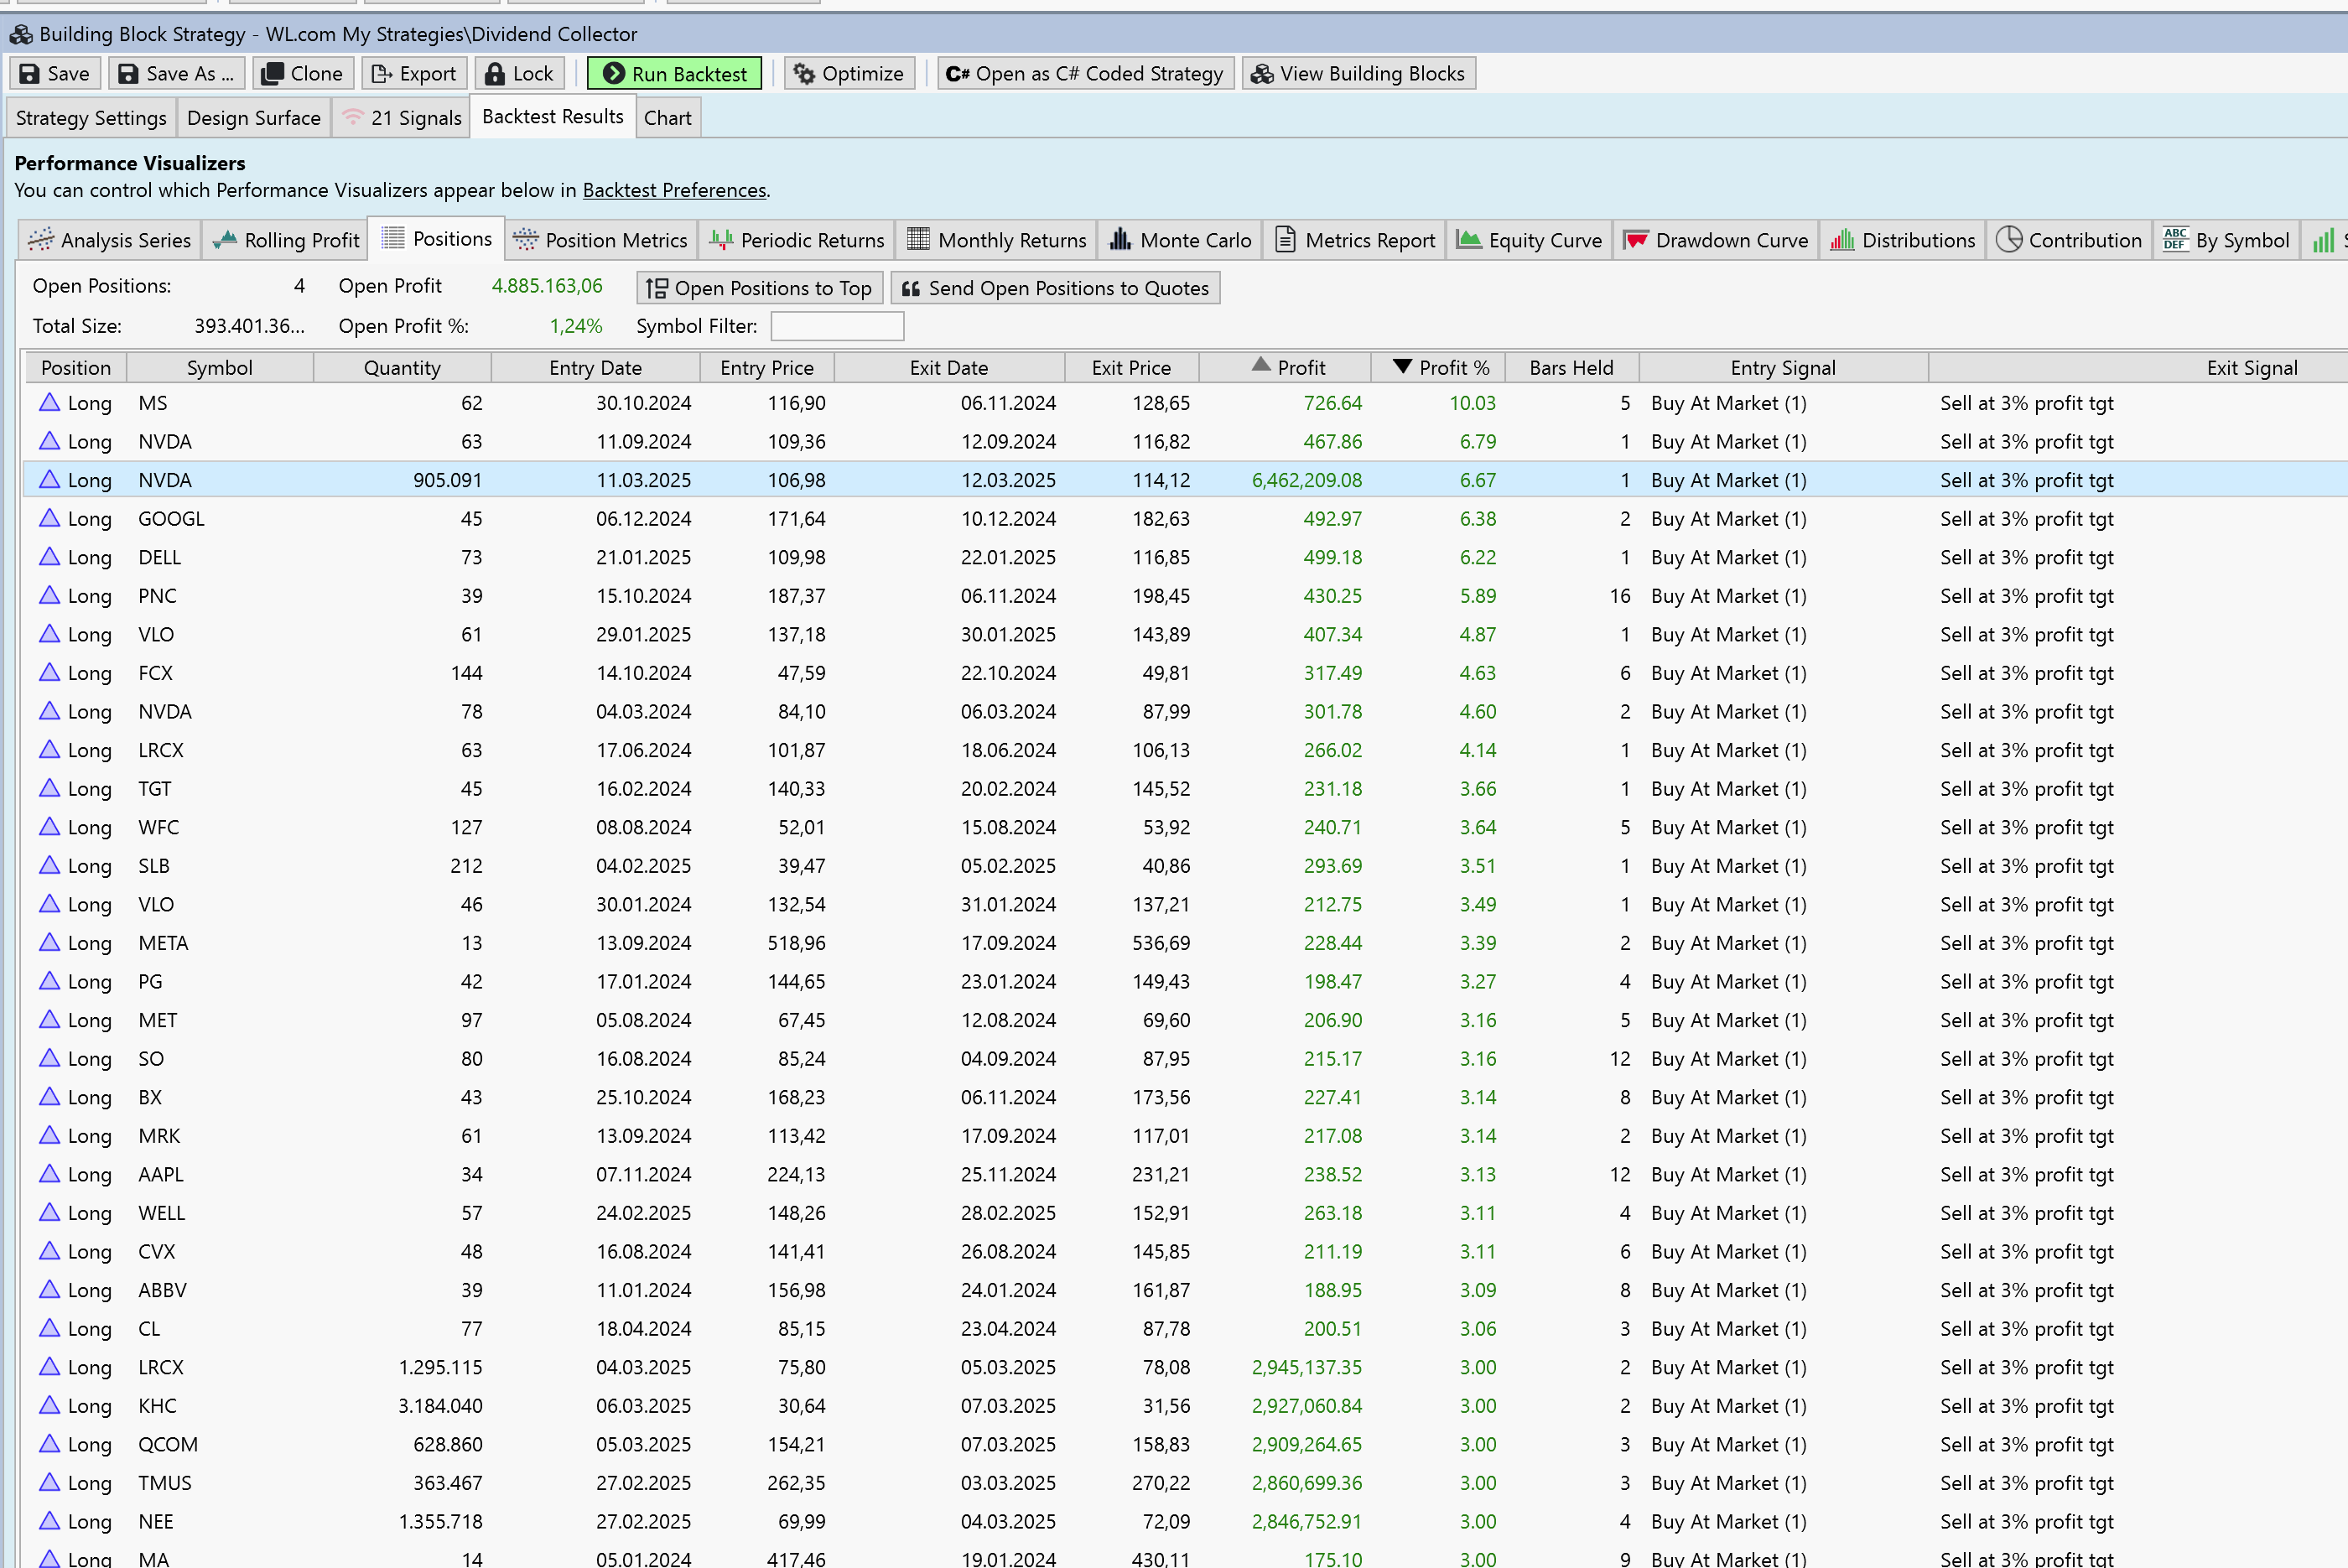Click the Save button
Viewport: 2348px width, 1568px height.
point(55,74)
